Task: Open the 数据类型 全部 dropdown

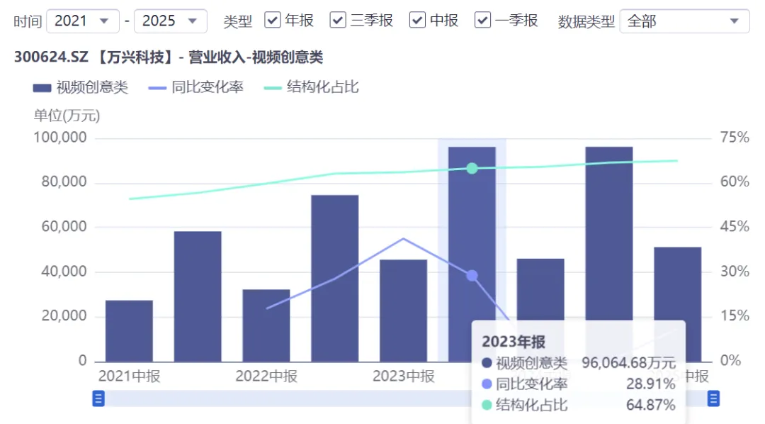Action: pyautogui.click(x=684, y=21)
